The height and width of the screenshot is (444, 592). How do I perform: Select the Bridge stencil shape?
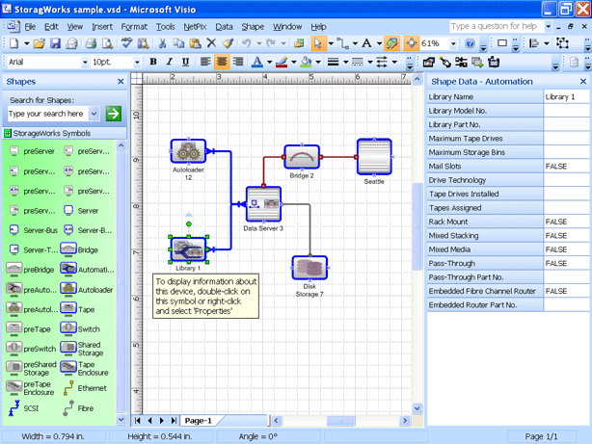[79, 249]
